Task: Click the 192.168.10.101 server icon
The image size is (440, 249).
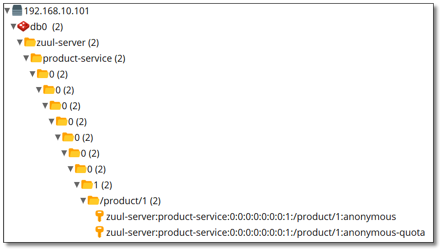Action: [17, 11]
